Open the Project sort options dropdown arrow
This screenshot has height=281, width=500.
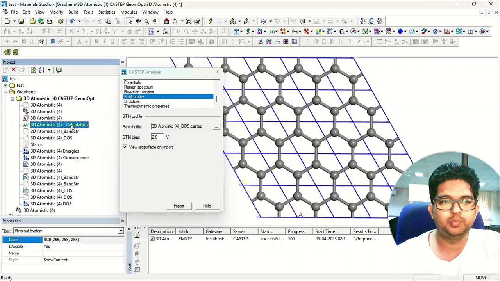click(49, 70)
